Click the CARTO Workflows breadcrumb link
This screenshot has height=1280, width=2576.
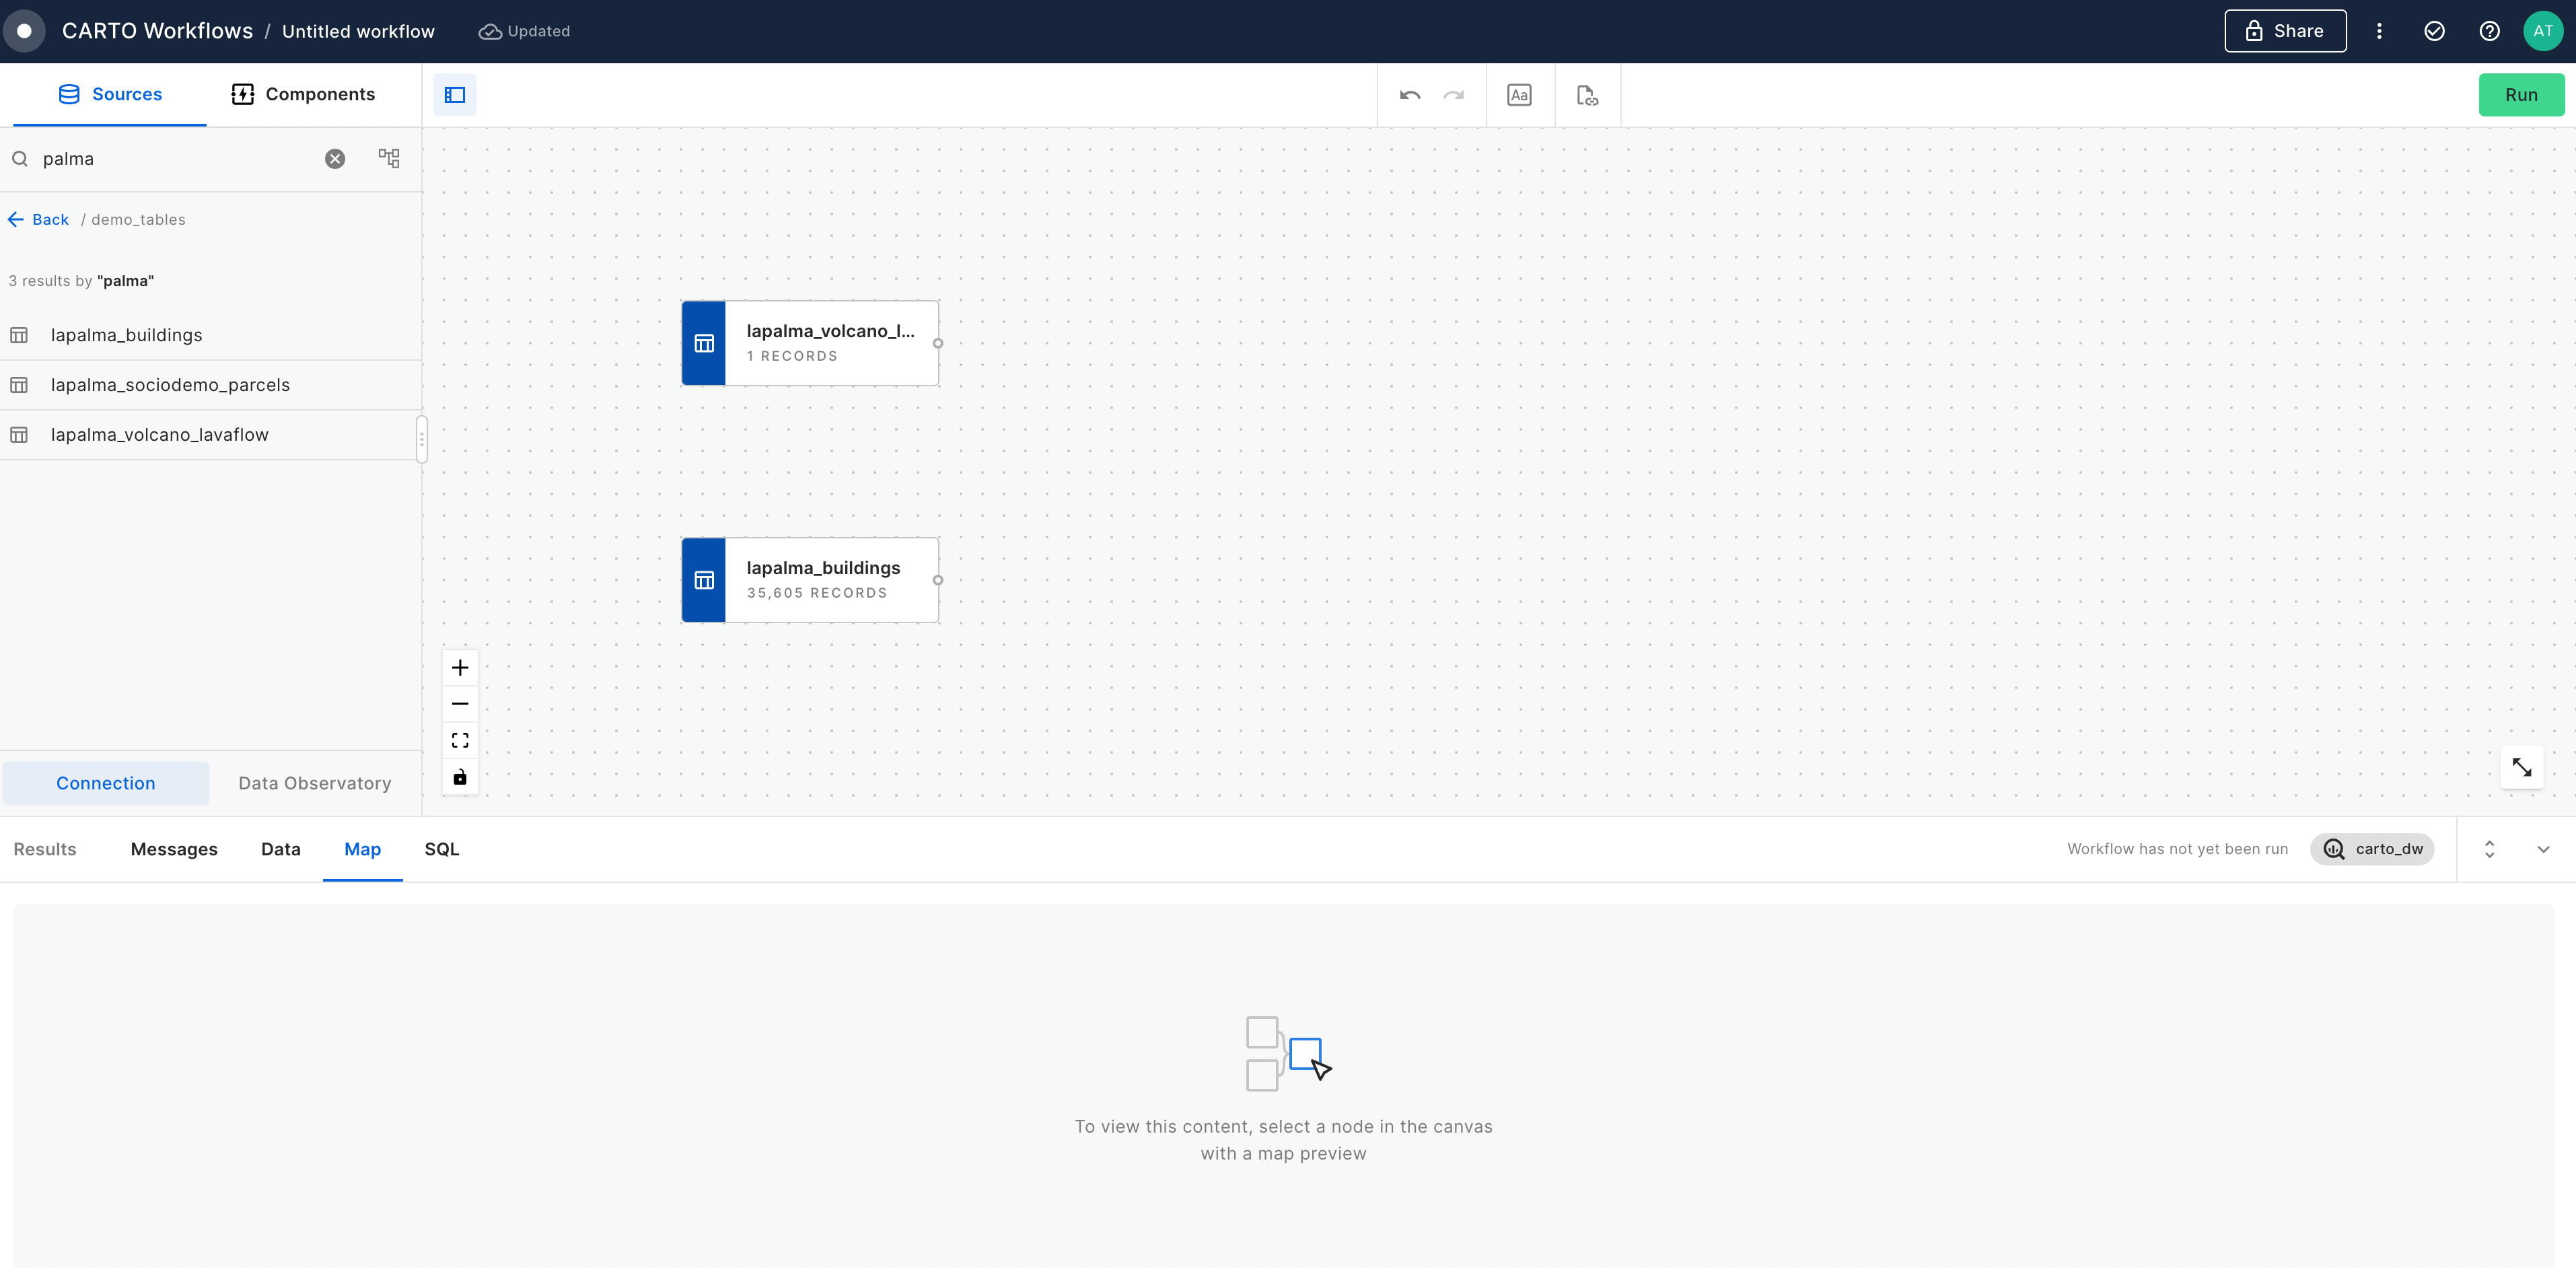158,31
